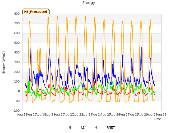Click the 400 y-axis tick label
The width and height of the screenshot is (178, 133).
point(17,53)
